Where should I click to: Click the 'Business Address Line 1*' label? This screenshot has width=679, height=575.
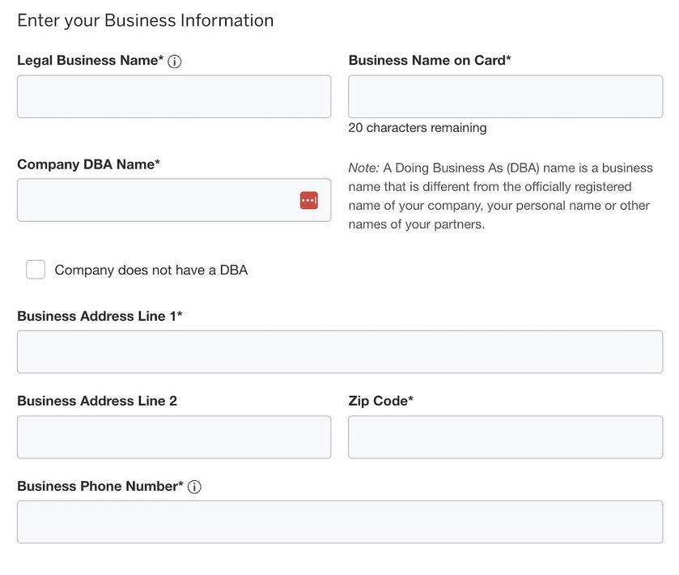(100, 316)
